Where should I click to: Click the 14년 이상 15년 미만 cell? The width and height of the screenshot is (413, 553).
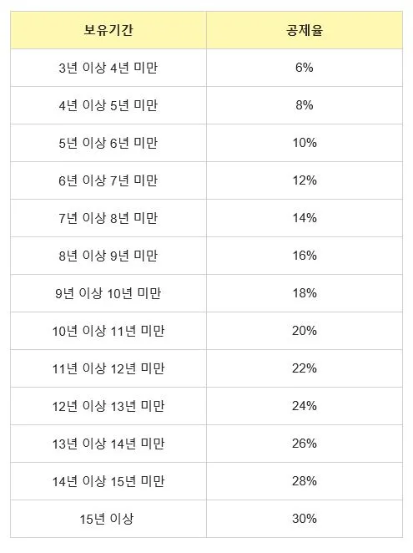click(108, 481)
